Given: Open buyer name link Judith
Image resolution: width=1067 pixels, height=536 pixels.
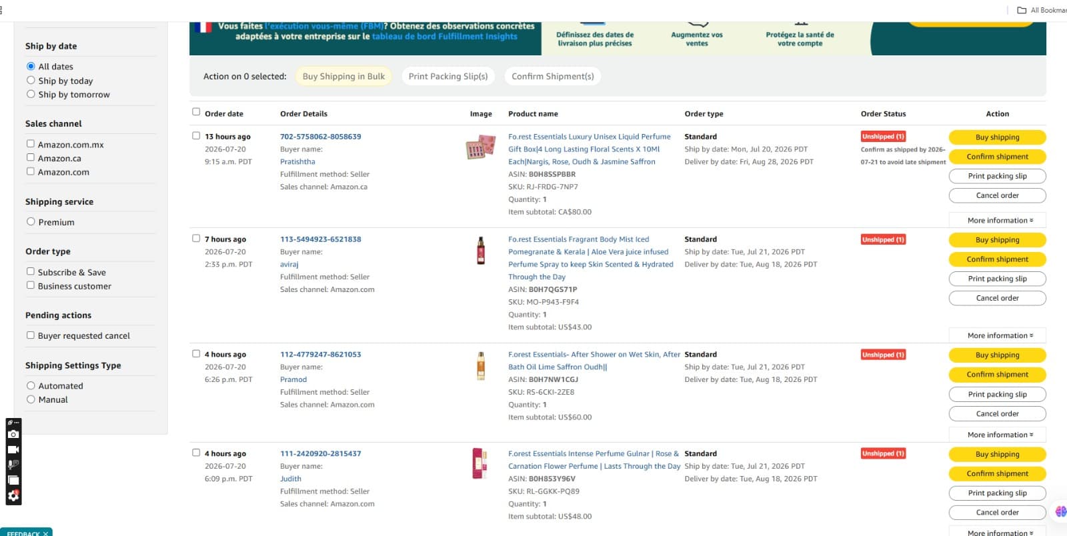Looking at the screenshot, I should pos(291,479).
